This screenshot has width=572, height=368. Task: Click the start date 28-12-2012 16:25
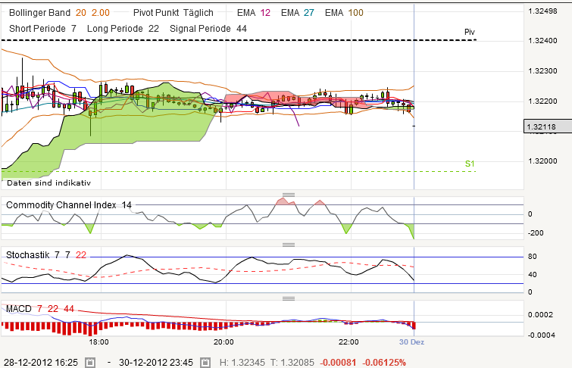[x=41, y=363]
